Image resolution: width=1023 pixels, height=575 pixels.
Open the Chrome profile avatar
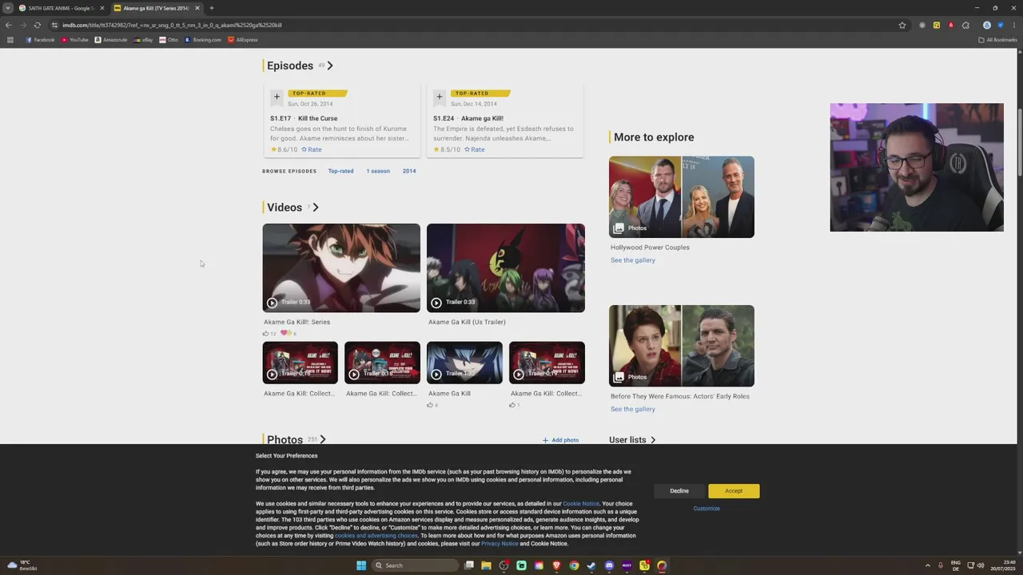click(987, 25)
